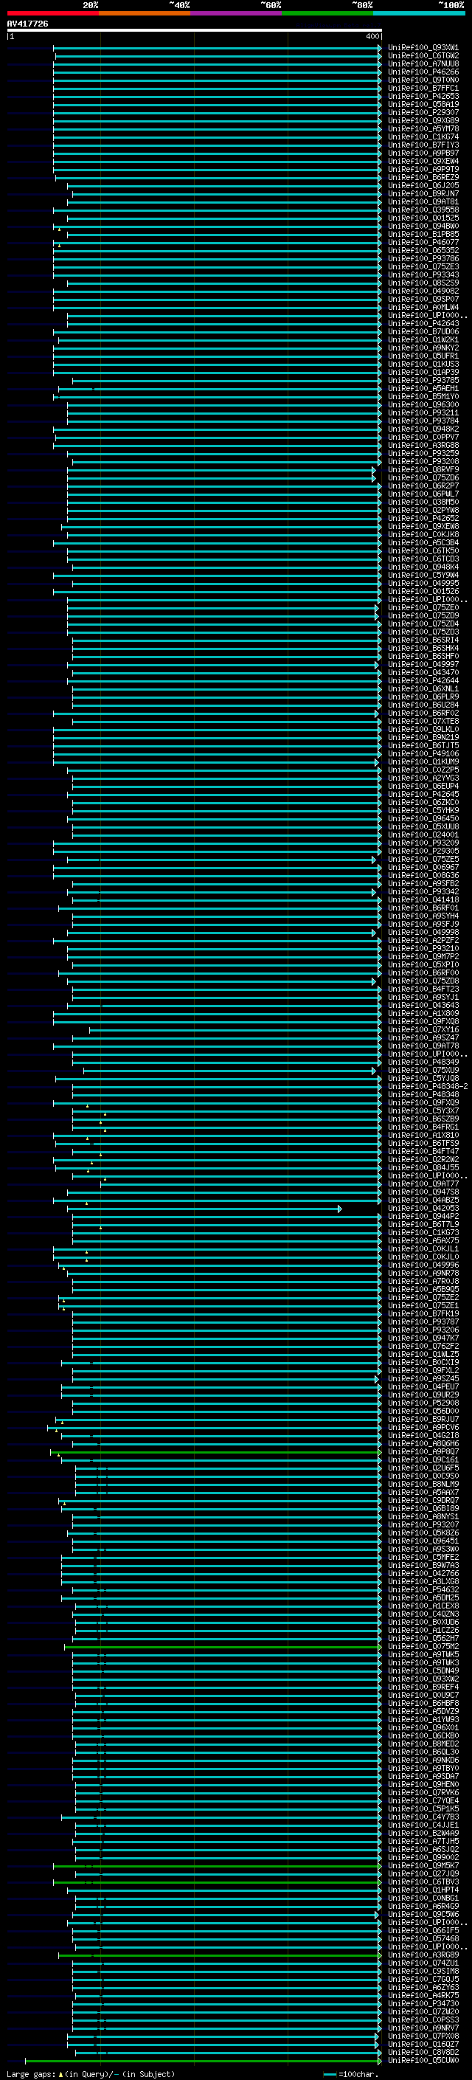Select hit label UniRef100_O49996

click(x=423, y=1265)
